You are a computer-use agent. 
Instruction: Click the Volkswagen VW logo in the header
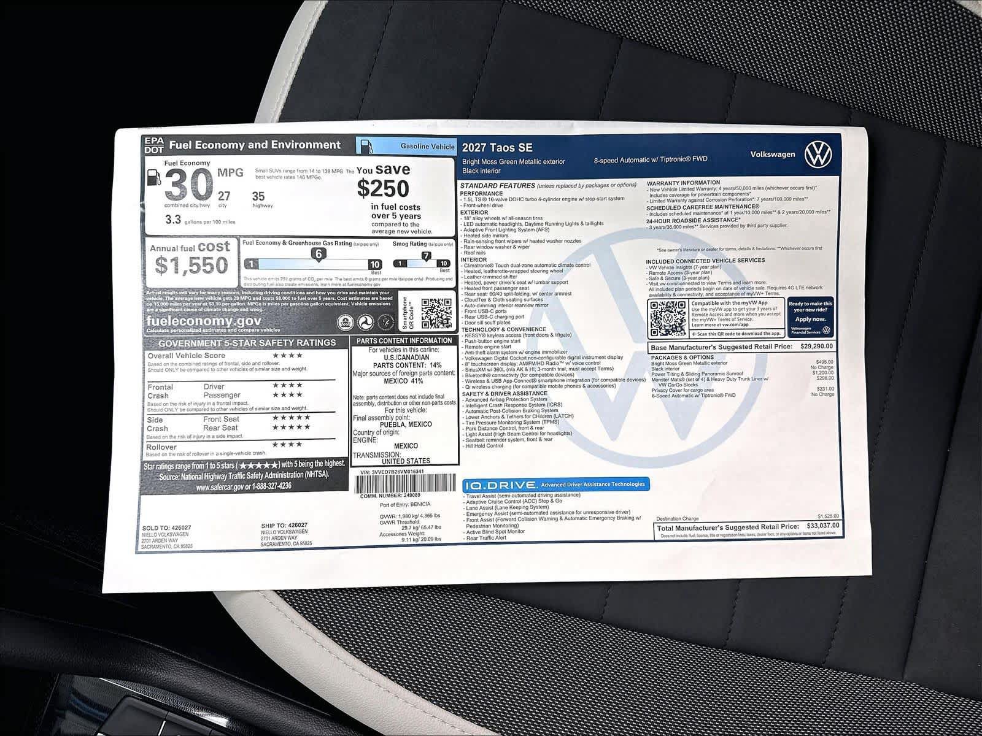click(x=818, y=154)
